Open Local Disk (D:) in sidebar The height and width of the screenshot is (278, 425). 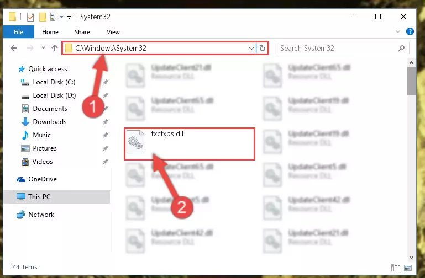point(54,95)
